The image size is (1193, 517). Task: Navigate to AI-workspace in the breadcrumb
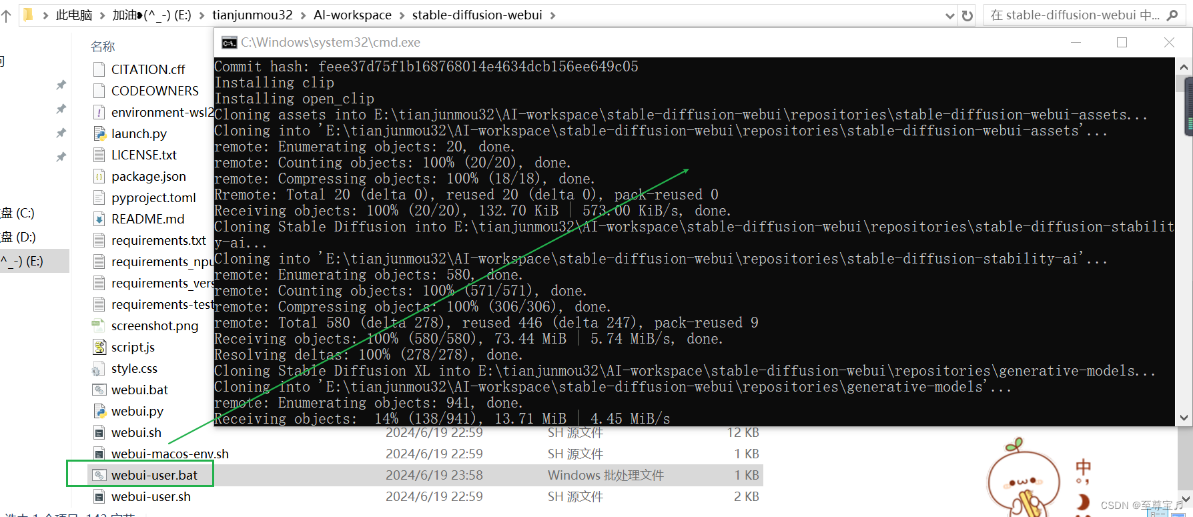coord(352,15)
